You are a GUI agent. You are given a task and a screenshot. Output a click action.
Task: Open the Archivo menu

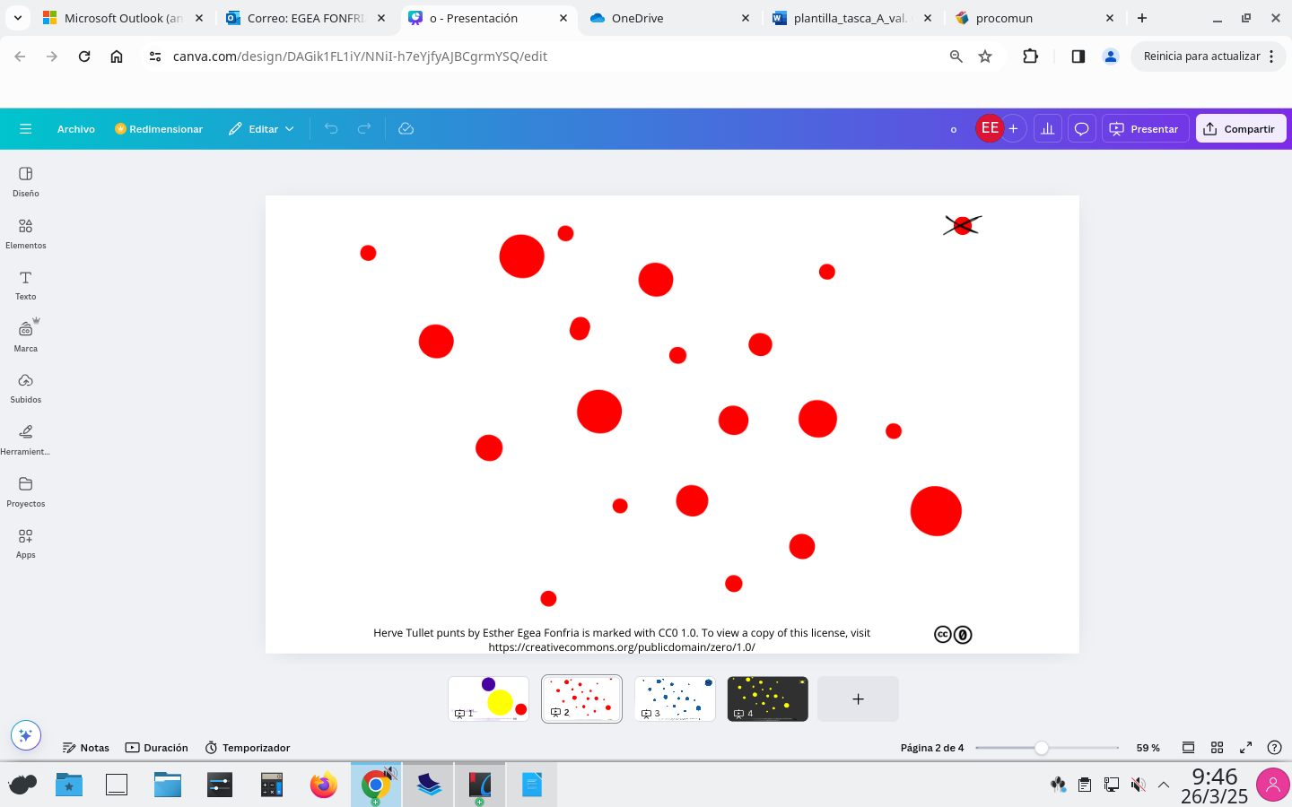[x=76, y=128]
